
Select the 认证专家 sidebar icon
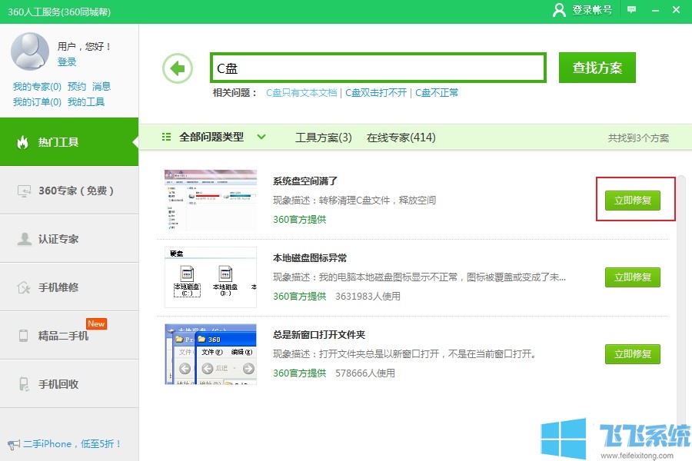point(23,239)
